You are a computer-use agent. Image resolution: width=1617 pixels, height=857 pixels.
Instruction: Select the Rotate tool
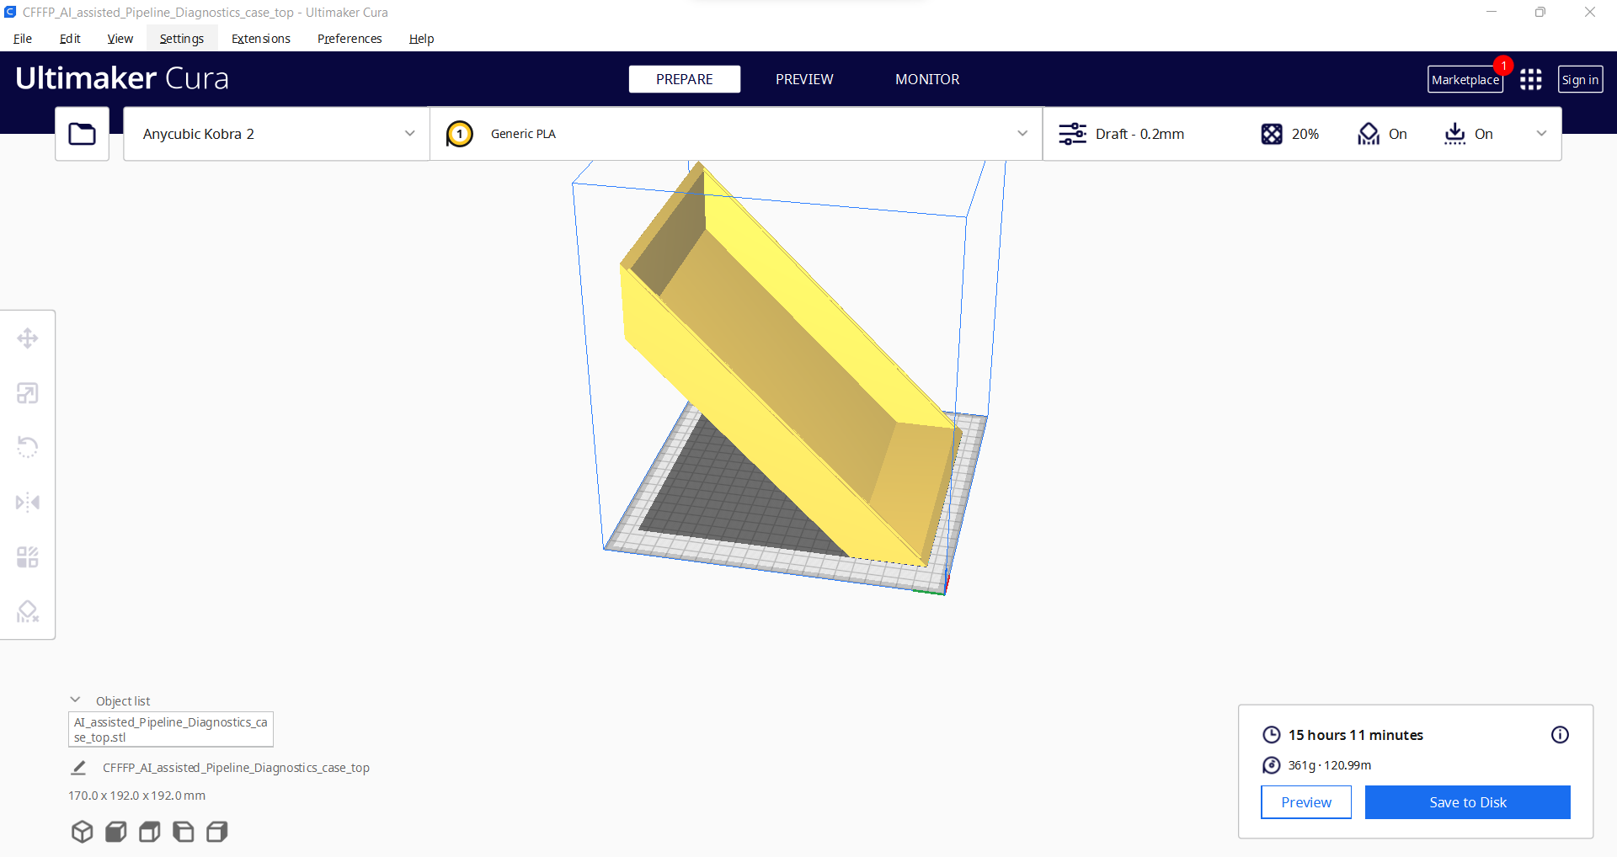(27, 447)
